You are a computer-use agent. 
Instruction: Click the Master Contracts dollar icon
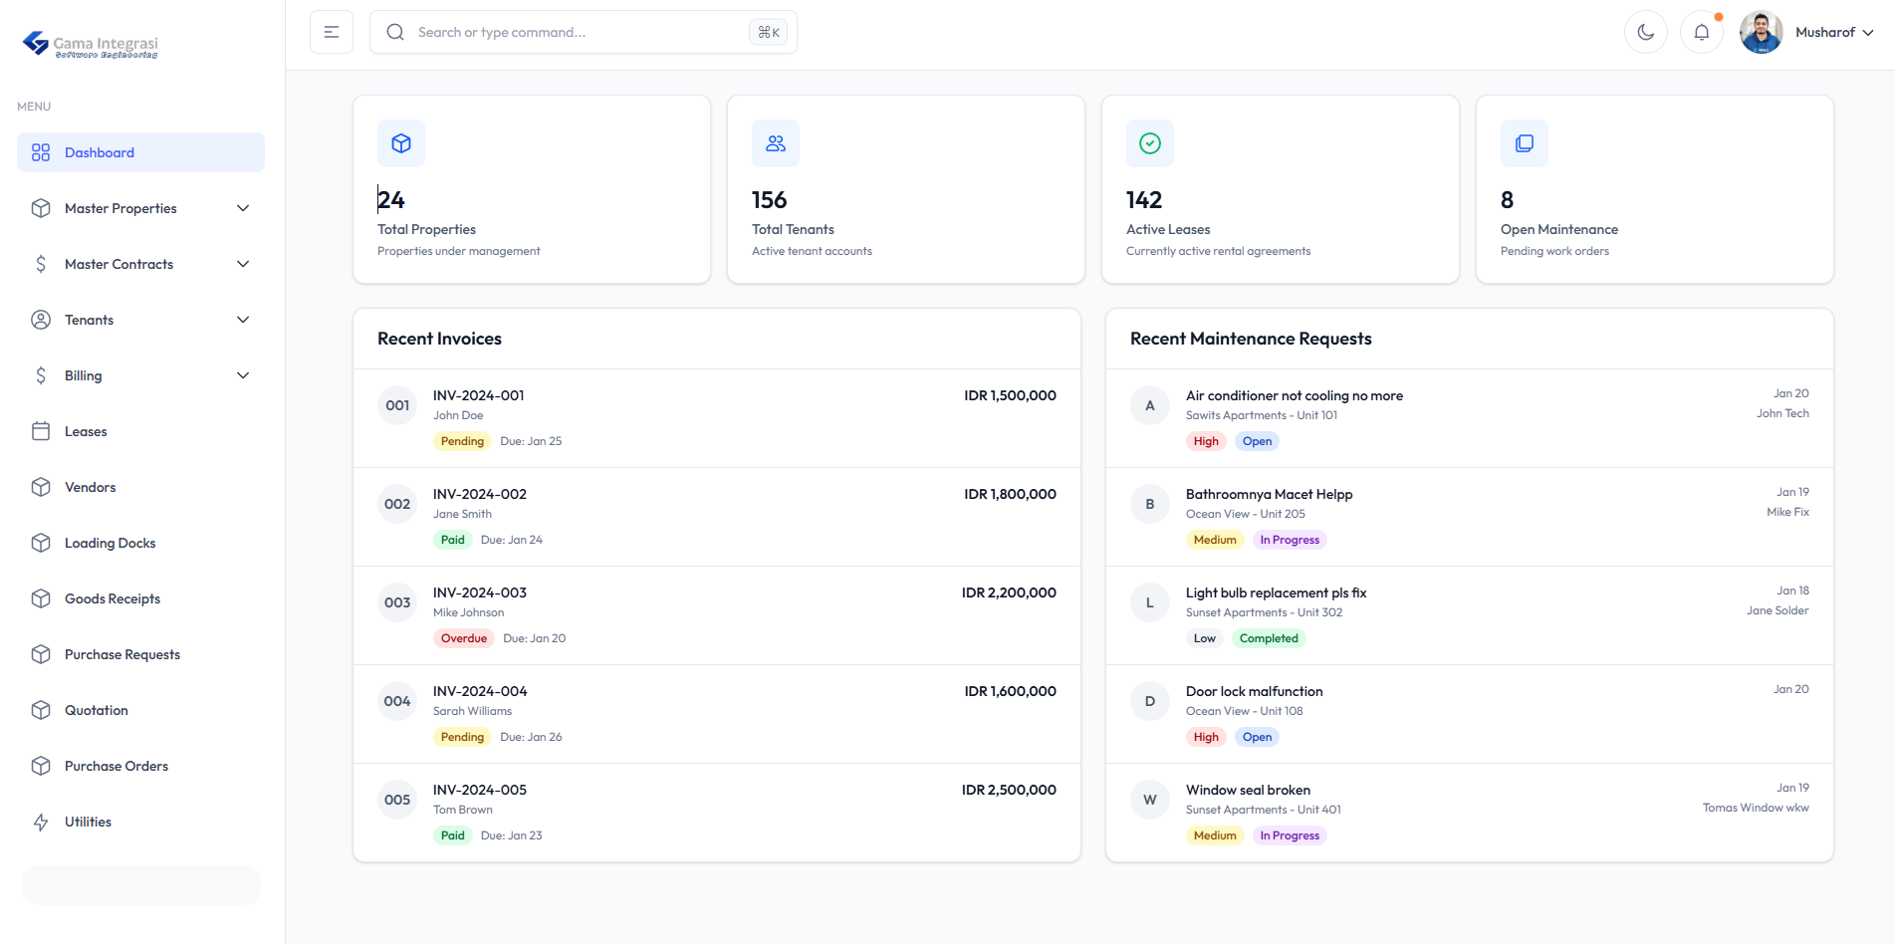tap(41, 264)
